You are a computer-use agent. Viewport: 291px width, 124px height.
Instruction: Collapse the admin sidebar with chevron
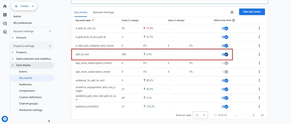[x=49, y=121]
